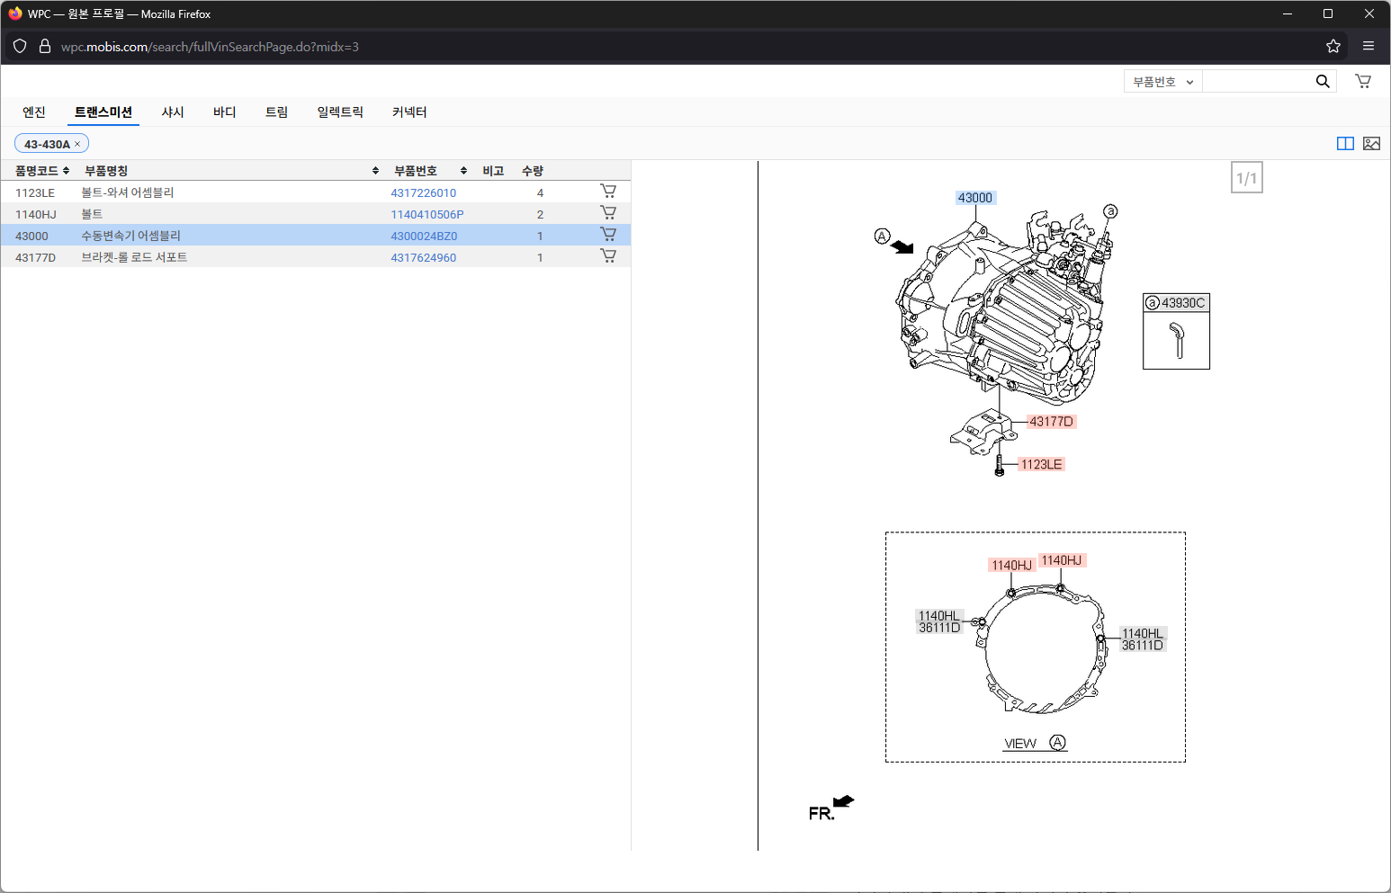Open the 부품번호 search type dropdown
The image size is (1391, 893).
tap(1162, 82)
